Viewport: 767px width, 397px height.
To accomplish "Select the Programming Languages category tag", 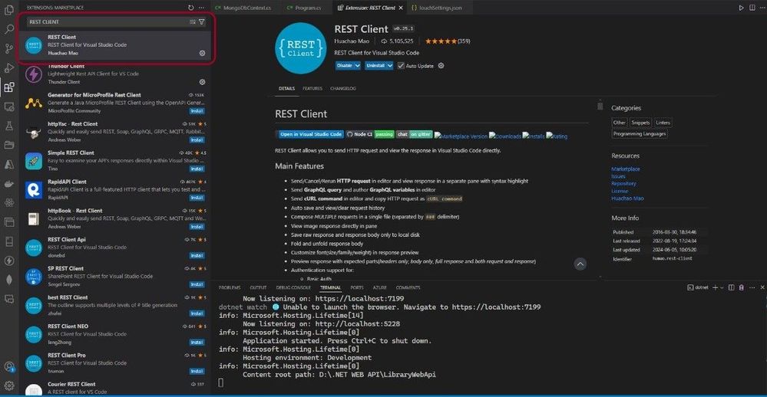I will [640, 134].
